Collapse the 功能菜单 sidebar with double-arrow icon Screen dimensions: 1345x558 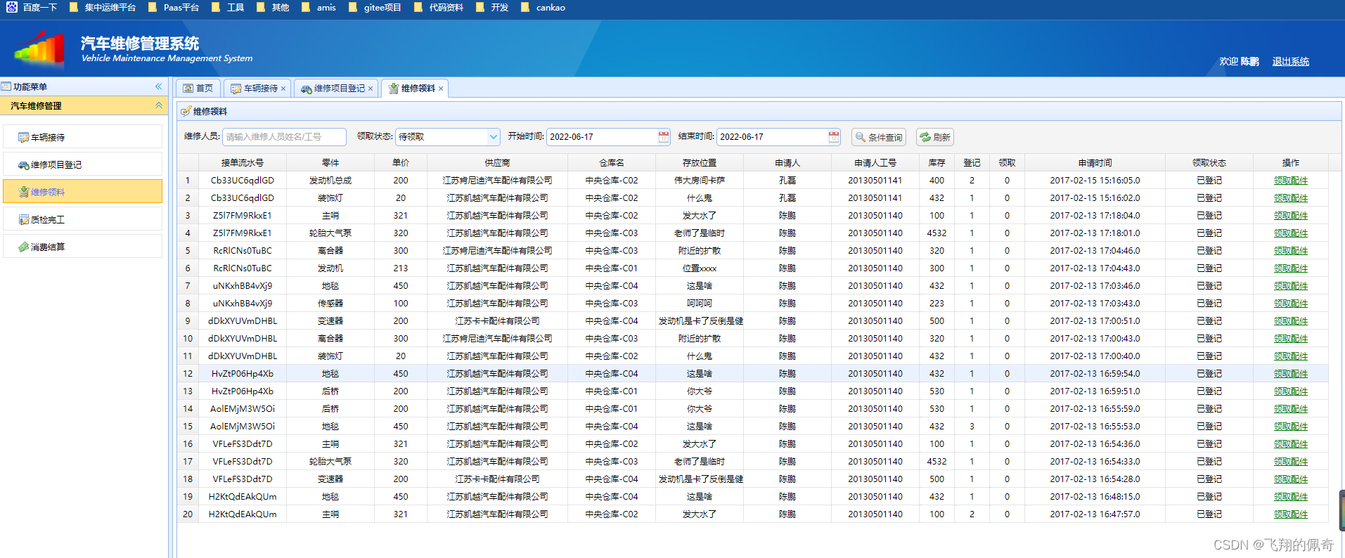tap(158, 86)
